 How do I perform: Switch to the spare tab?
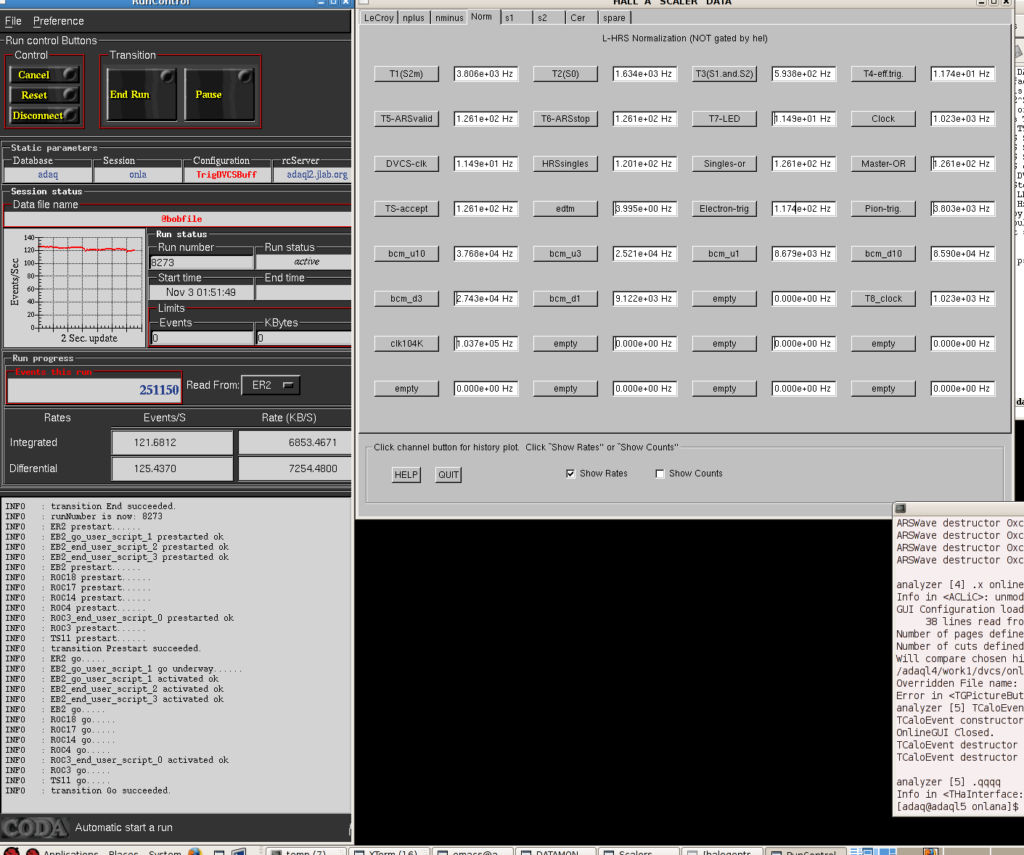pyautogui.click(x=614, y=18)
